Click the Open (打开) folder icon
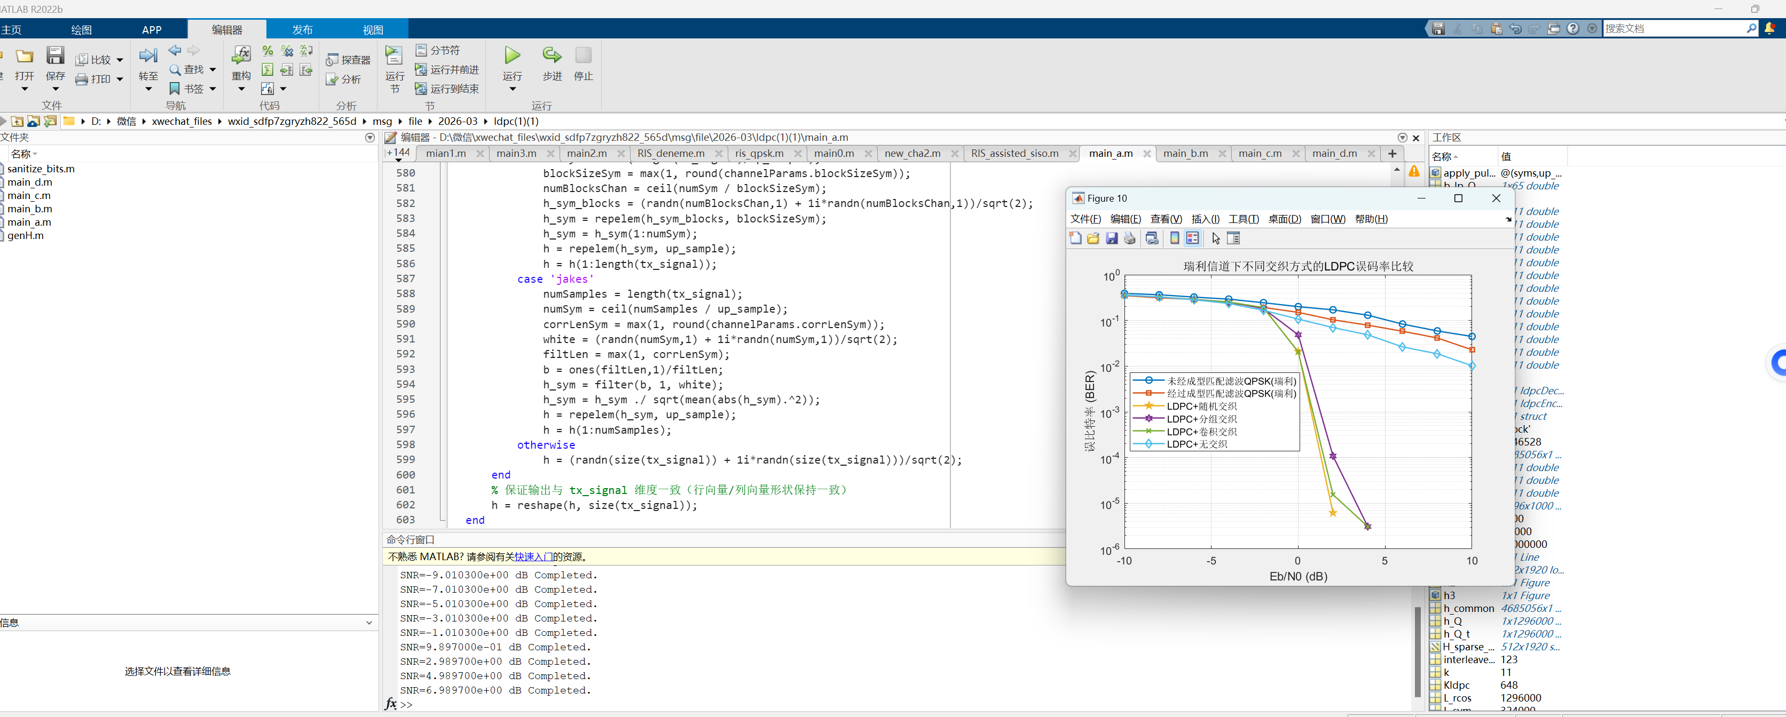The height and width of the screenshot is (717, 1786). pyautogui.click(x=25, y=56)
